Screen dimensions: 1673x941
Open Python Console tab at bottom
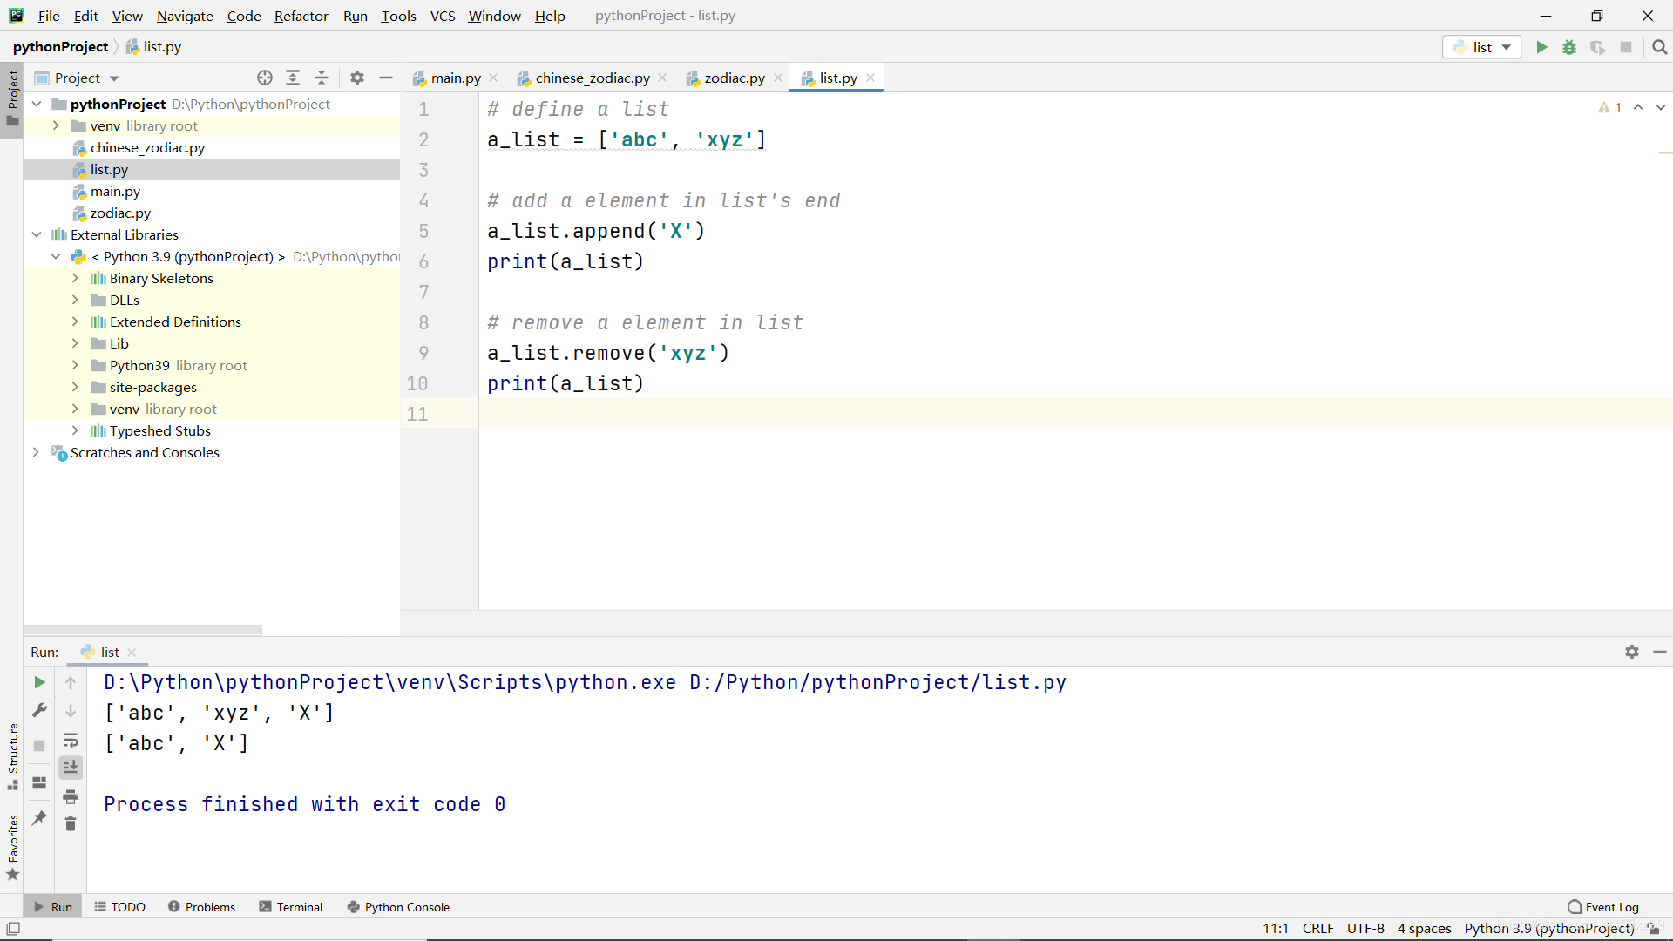407,906
